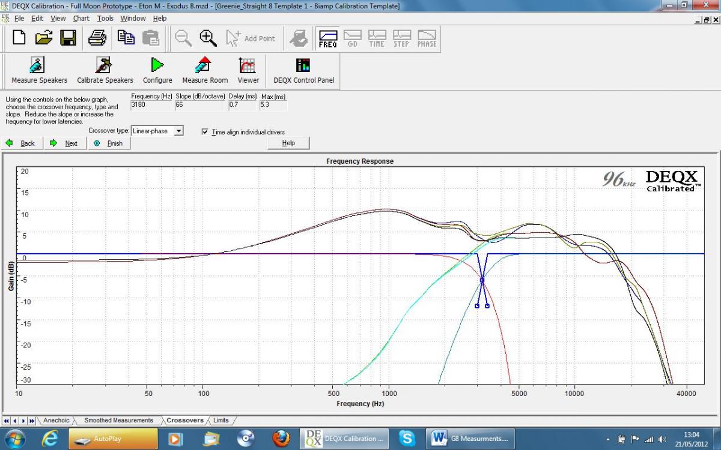Click the Slope (dB/octave) field
This screenshot has height=450, width=721.
[199, 105]
